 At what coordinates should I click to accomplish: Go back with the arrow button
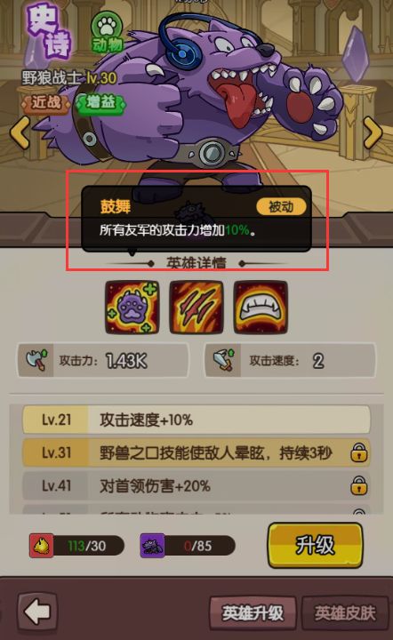36,612
